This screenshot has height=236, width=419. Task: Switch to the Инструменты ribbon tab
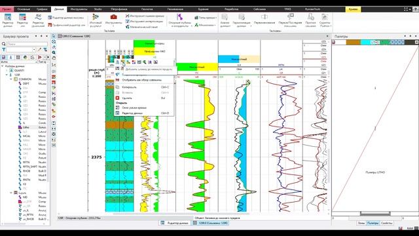[x=79, y=9]
